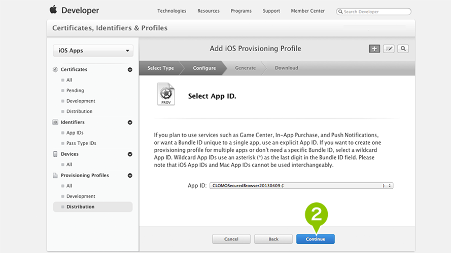The image size is (451, 253).
Task: Click the Continue button
Action: 315,239
